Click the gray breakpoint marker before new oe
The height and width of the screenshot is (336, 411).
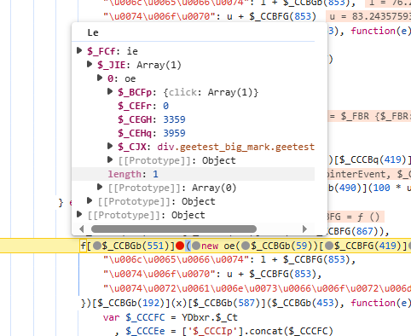coord(196,246)
